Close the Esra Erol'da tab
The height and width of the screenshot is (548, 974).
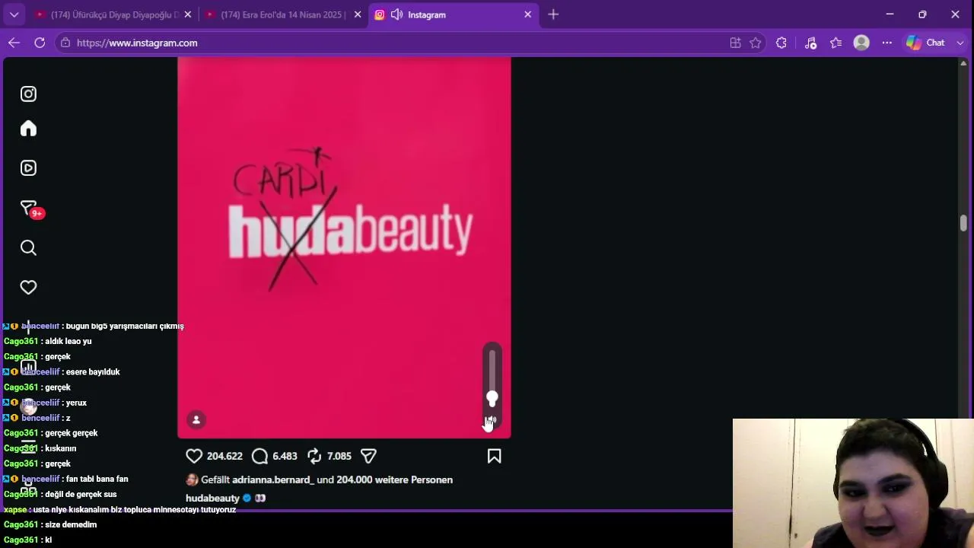point(358,14)
